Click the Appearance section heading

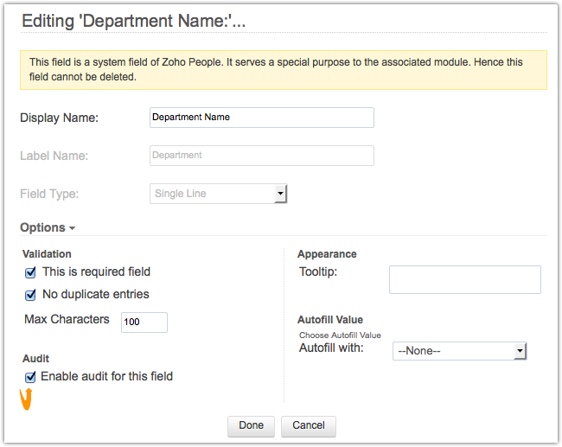[327, 254]
